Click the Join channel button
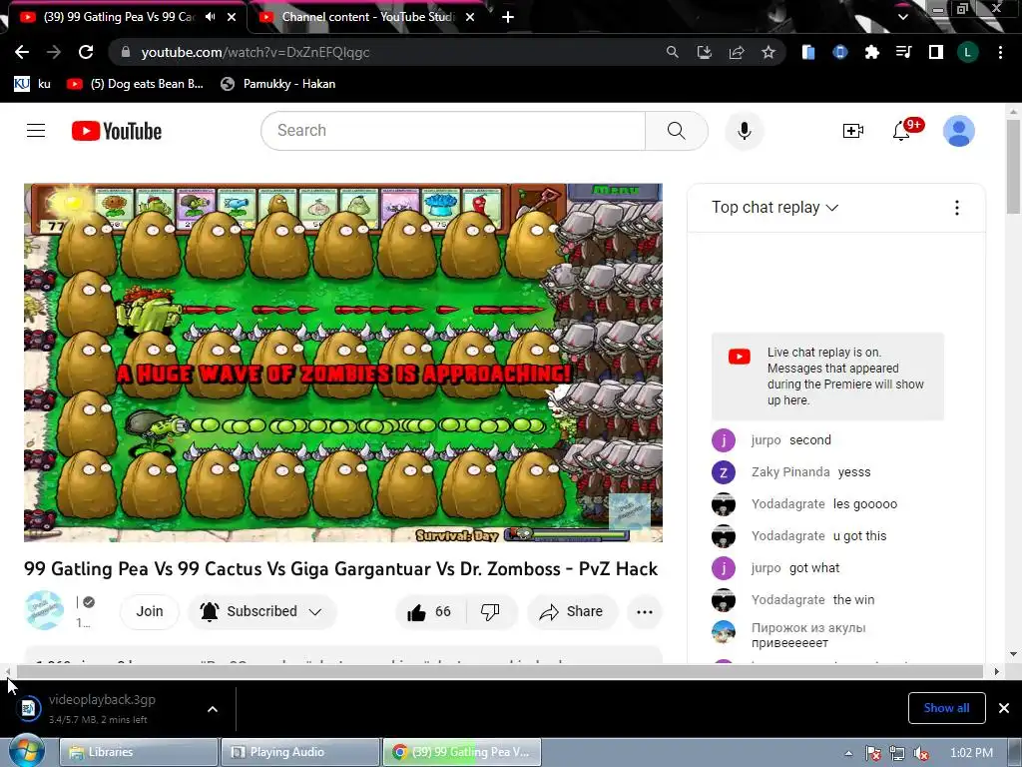 pyautogui.click(x=150, y=612)
